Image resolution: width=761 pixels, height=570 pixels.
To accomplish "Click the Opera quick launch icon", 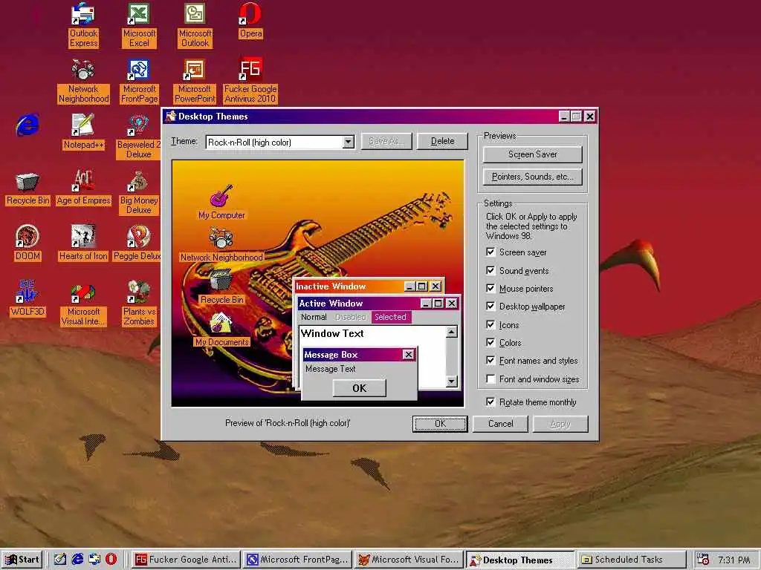I will [111, 559].
